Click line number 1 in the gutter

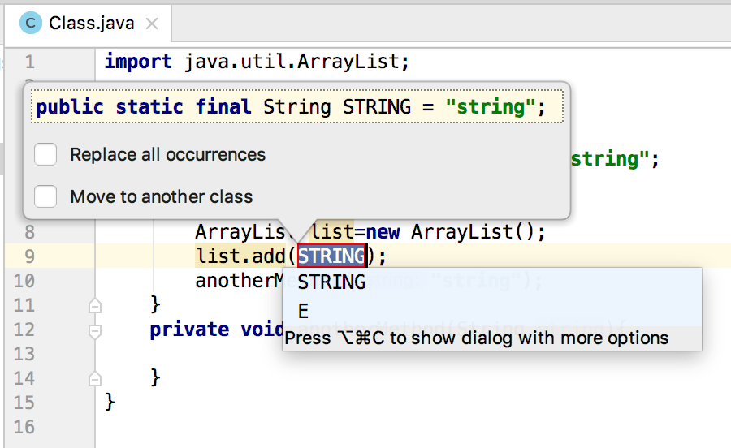coord(29,62)
